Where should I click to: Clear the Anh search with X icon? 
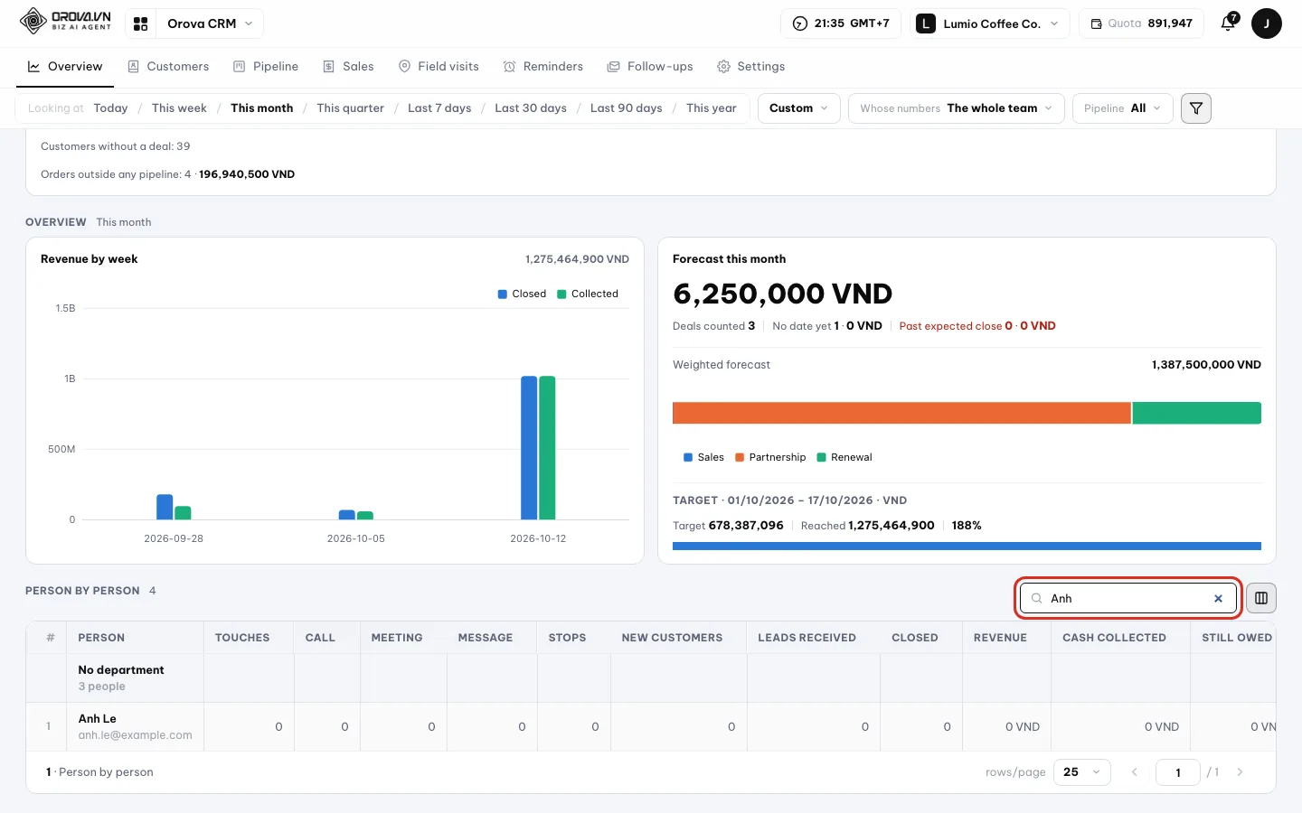point(1218,598)
